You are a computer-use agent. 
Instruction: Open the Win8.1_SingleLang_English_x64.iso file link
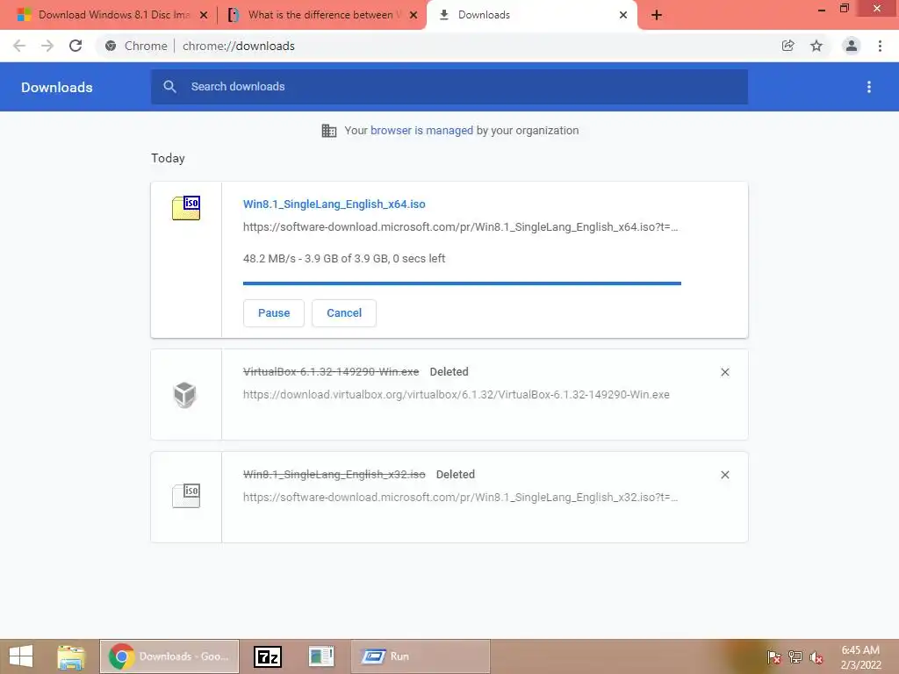point(334,204)
